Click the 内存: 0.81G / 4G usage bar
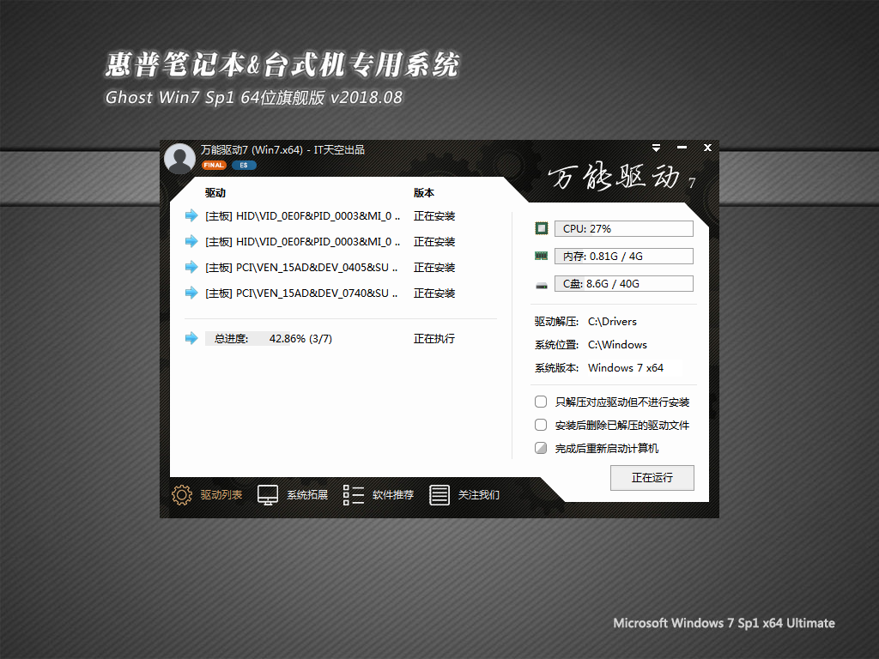The image size is (879, 659). click(x=624, y=256)
